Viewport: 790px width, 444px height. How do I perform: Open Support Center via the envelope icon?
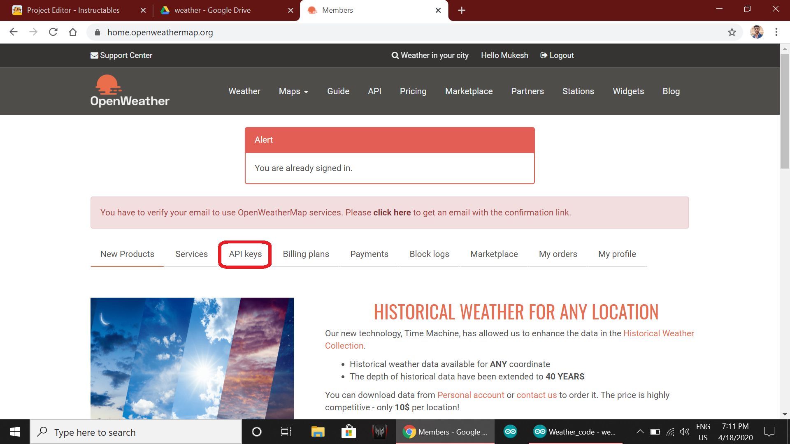tap(94, 55)
